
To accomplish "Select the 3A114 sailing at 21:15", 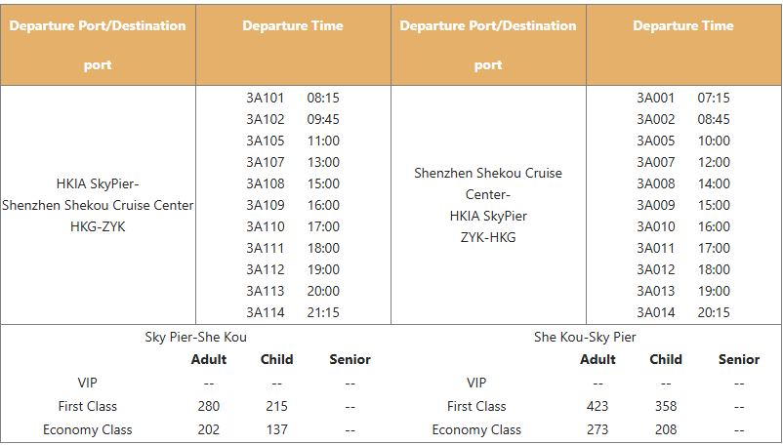I will 293,312.
